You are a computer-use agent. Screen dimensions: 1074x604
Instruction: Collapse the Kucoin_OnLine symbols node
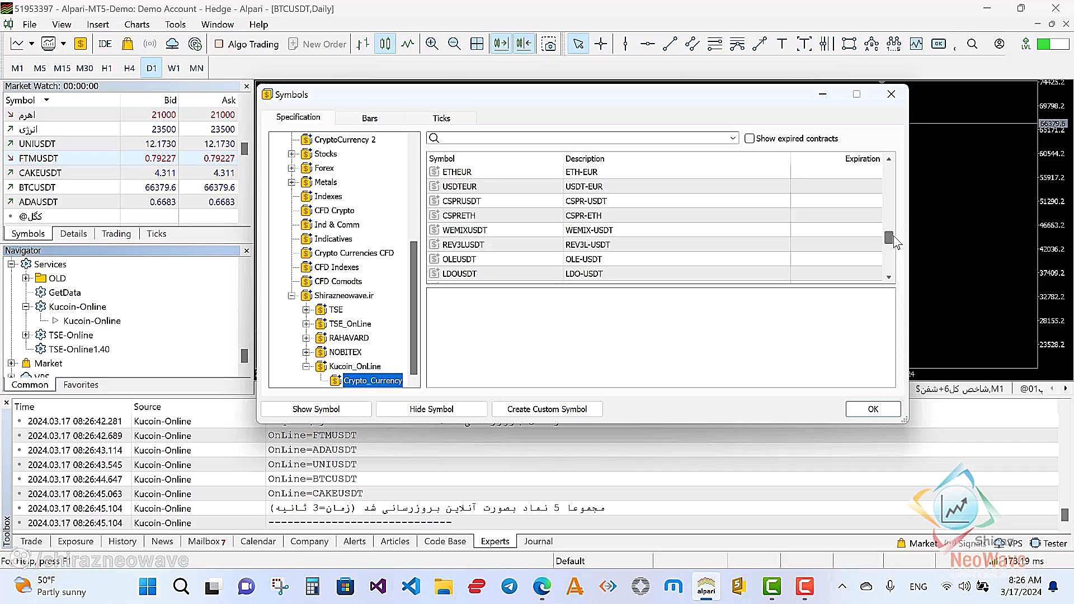click(306, 366)
